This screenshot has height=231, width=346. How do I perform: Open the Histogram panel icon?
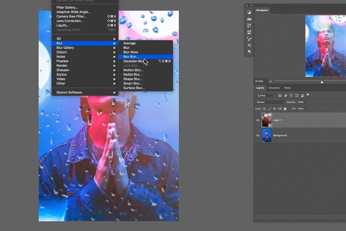pos(249,19)
